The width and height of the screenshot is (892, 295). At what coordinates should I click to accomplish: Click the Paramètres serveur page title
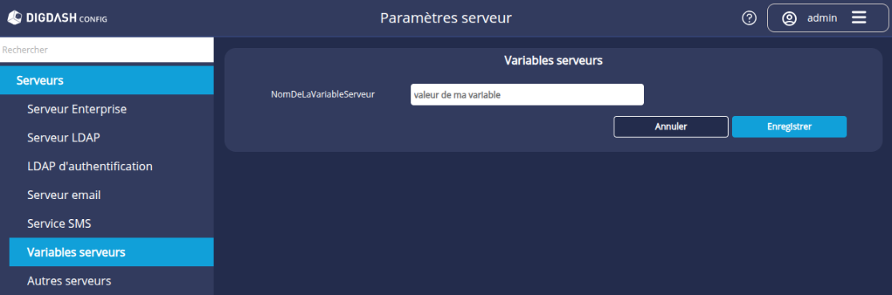pos(446,18)
